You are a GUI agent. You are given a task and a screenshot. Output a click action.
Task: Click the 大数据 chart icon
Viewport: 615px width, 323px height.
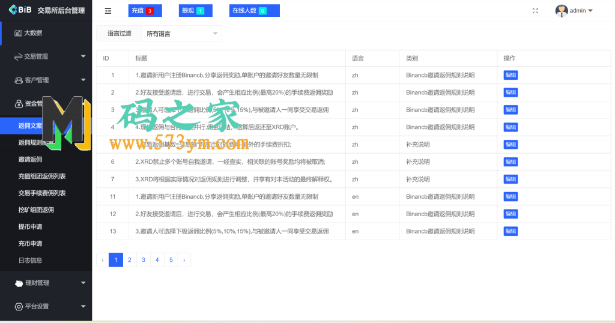click(x=18, y=33)
